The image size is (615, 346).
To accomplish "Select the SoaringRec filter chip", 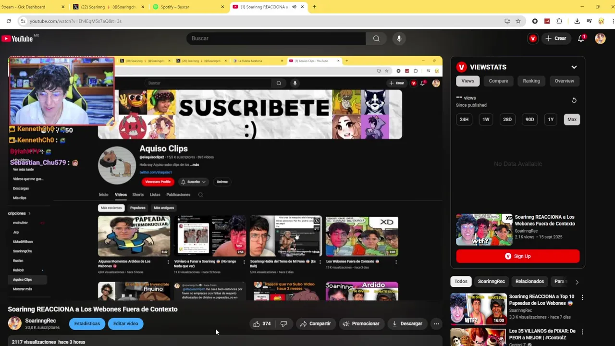I will [x=491, y=282].
